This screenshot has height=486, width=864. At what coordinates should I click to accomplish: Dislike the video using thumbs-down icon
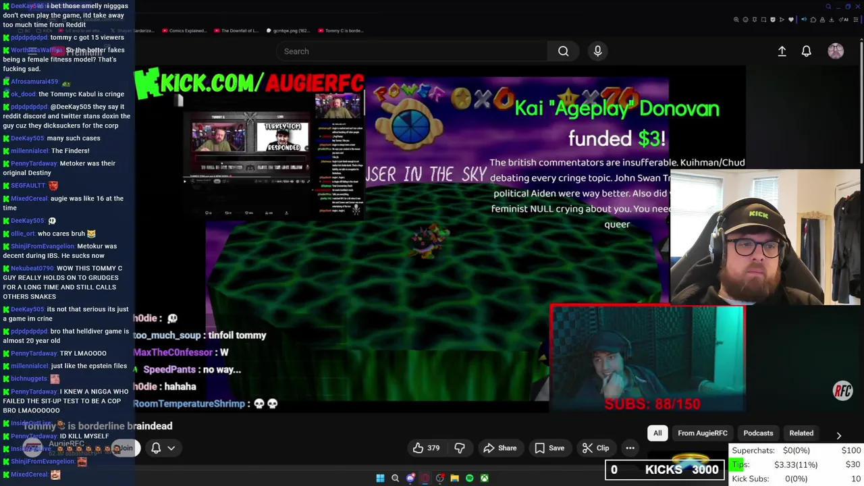(460, 448)
